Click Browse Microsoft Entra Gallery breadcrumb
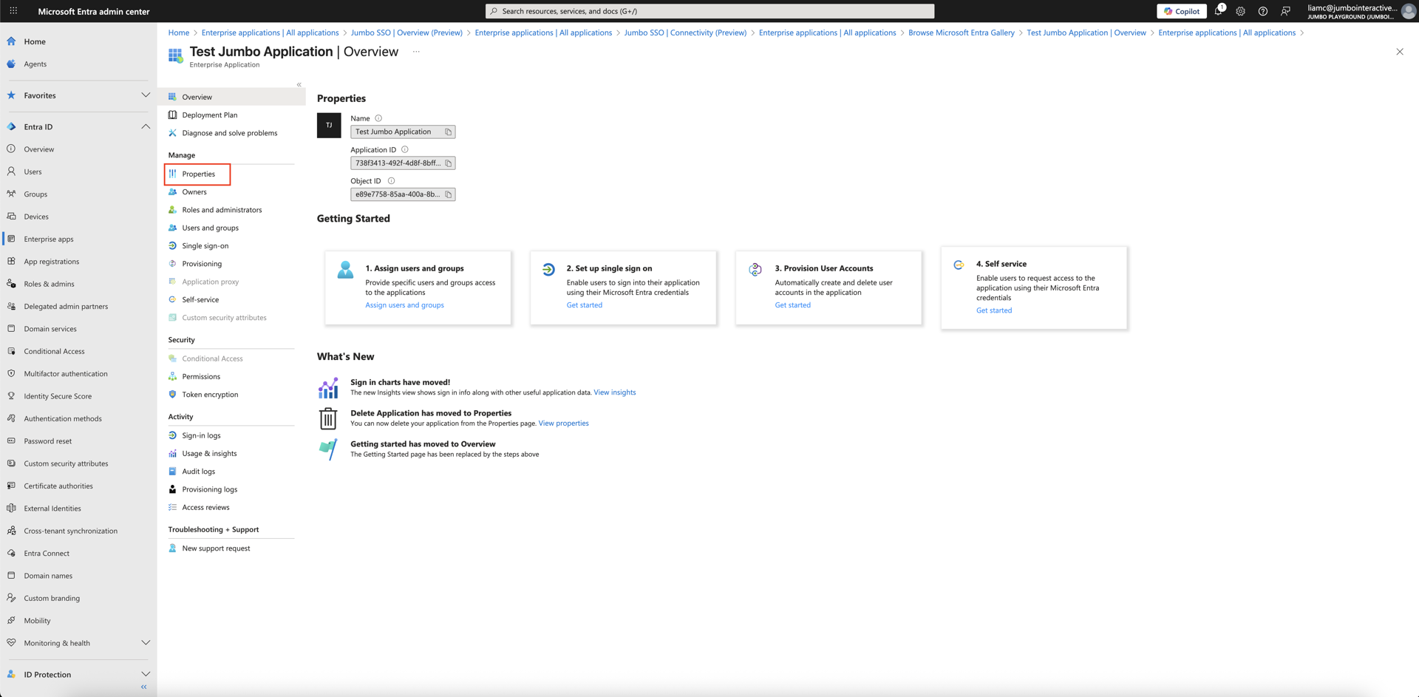1419x697 pixels. 961,33
